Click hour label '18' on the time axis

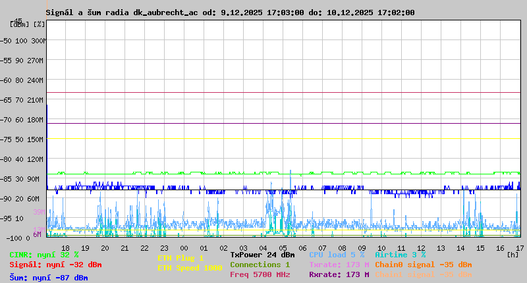click(65, 248)
